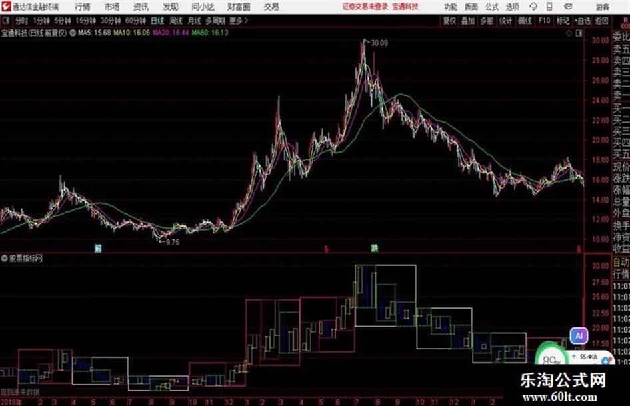This screenshot has height=406, width=630.
Task: Open the purple AI assistant button
Action: 579,335
